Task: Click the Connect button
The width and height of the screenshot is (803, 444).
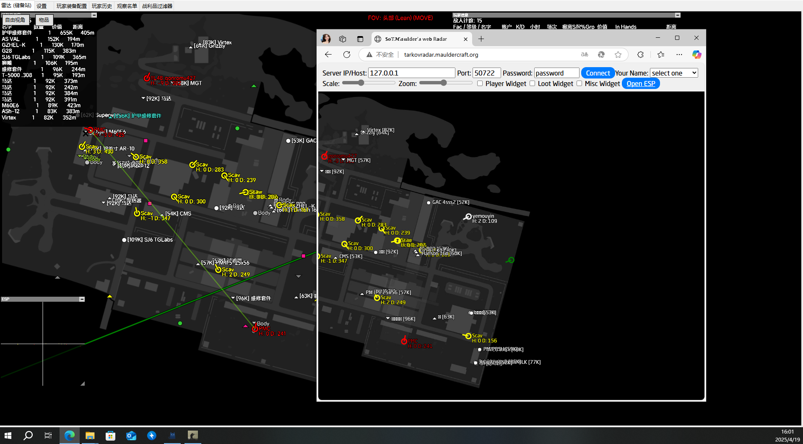Action: [x=598, y=73]
